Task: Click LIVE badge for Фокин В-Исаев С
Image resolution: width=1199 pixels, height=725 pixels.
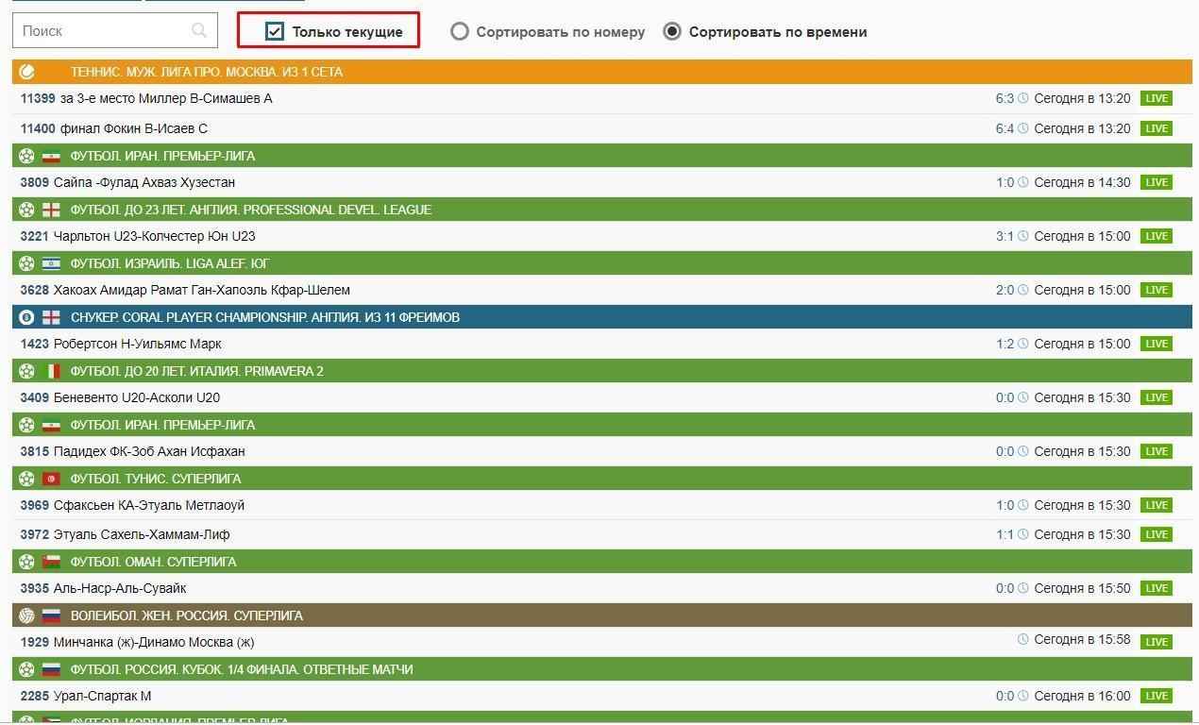Action: 1157,128
